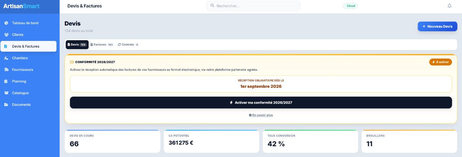462x157 pixels.
Task: Click the Devis en cours card
Action: pyautogui.click(x=112, y=141)
